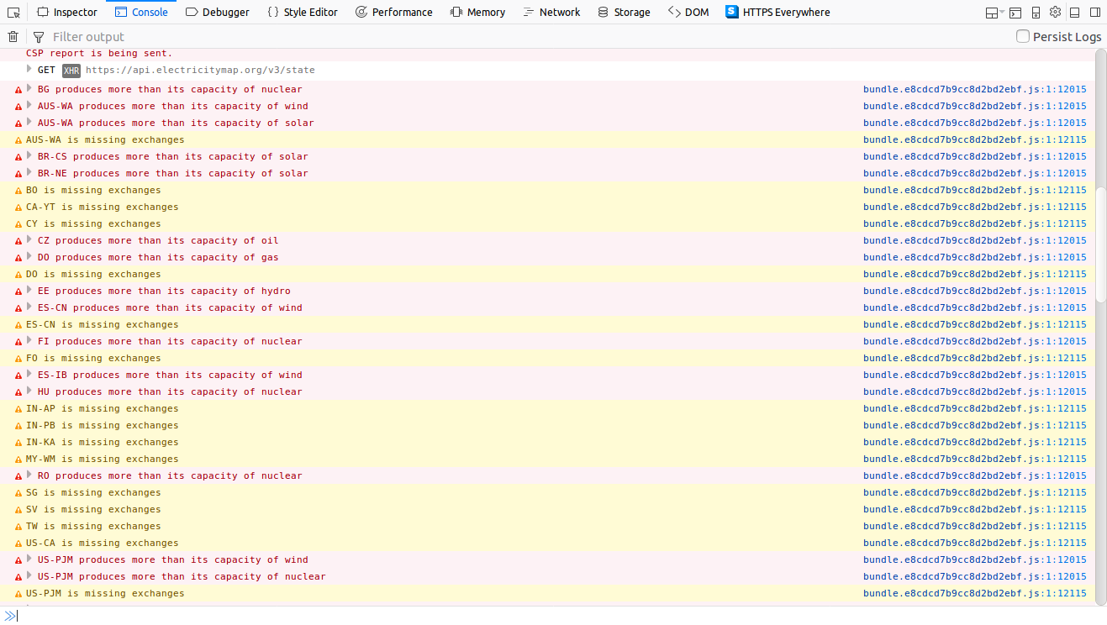Screen dimensions: 1107x625
Task: Open the Memory tab
Action: tap(477, 13)
